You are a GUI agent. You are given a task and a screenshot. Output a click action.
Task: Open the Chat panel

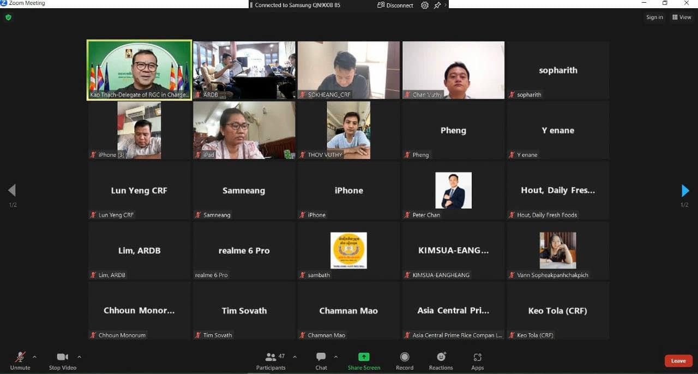coord(321,360)
